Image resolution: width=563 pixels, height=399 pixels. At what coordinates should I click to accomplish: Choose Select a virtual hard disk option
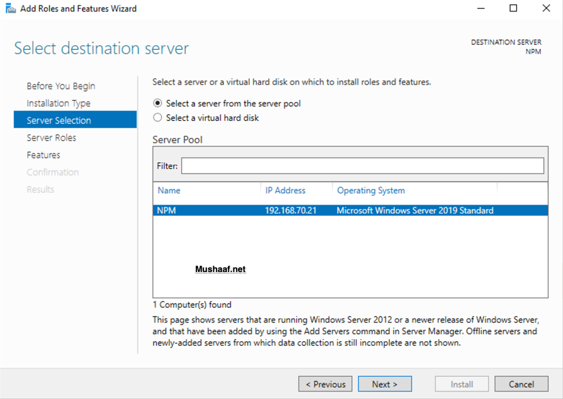click(x=157, y=117)
